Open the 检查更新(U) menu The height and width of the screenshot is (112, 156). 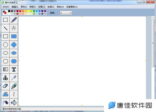(72, 7)
